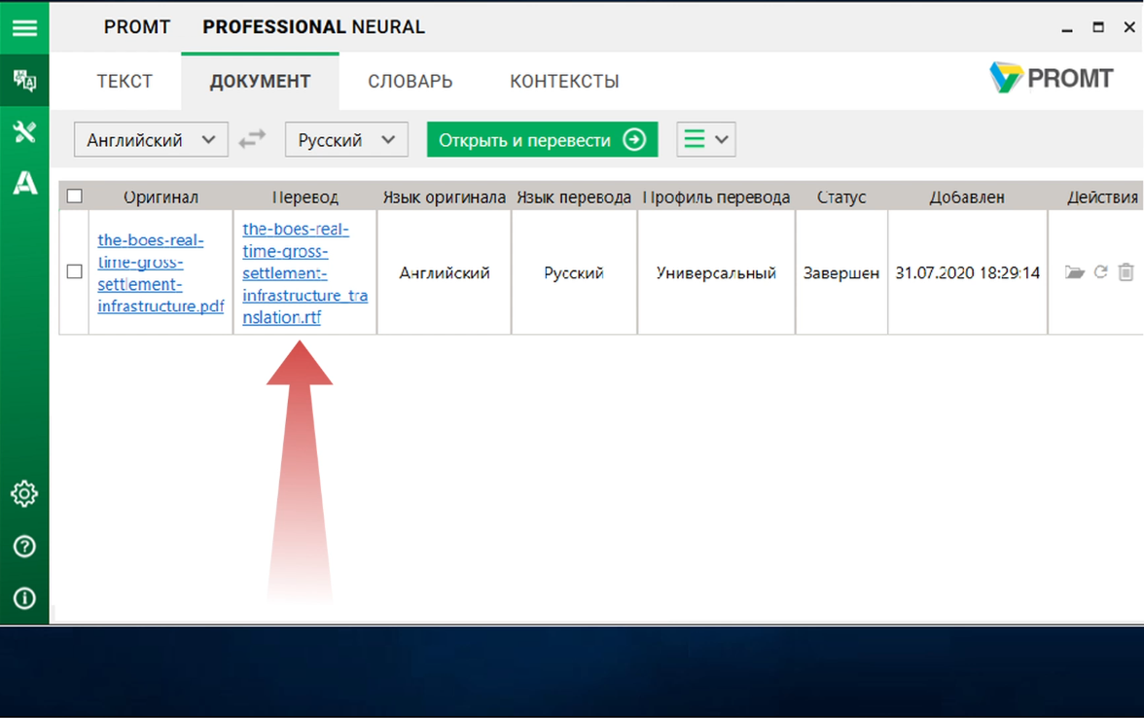Maximize the PROMT window
Screen dimensions: 1144x718
click(x=1098, y=27)
